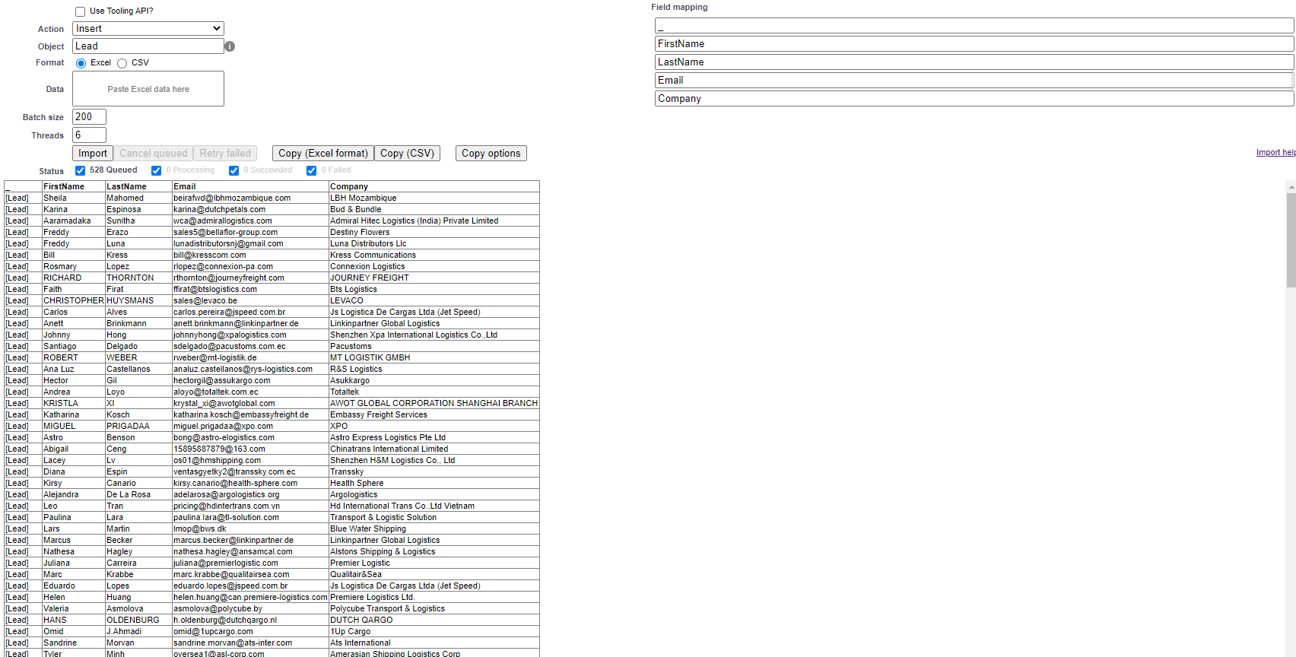Open the Email field mapping dropdown
This screenshot has width=1296, height=657.
tap(974, 81)
